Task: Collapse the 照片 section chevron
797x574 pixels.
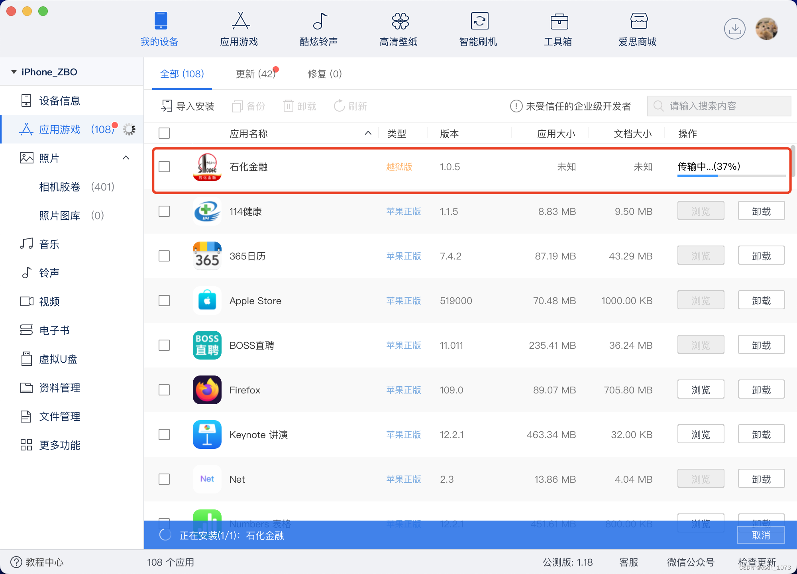Action: [126, 158]
